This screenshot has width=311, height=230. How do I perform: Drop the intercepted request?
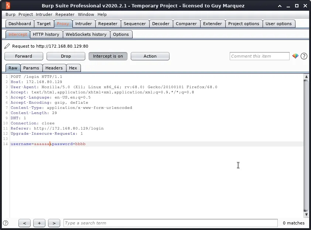66,56
